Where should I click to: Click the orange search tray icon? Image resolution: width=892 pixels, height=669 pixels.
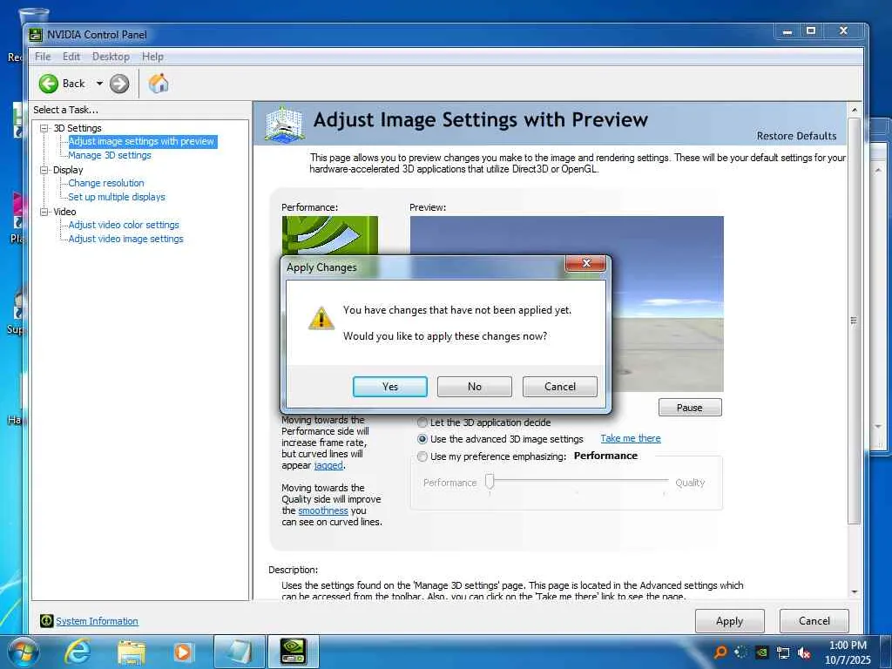click(x=720, y=652)
